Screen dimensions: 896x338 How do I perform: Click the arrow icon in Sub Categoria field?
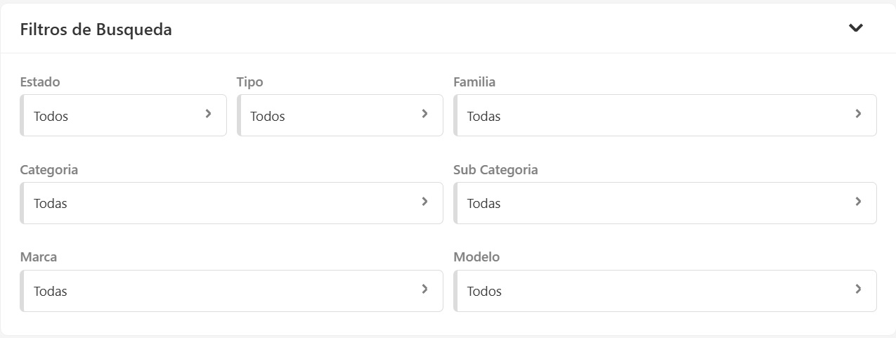[858, 202]
